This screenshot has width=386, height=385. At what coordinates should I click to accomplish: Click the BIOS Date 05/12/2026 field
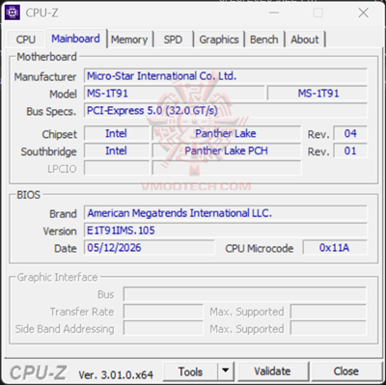pos(150,248)
